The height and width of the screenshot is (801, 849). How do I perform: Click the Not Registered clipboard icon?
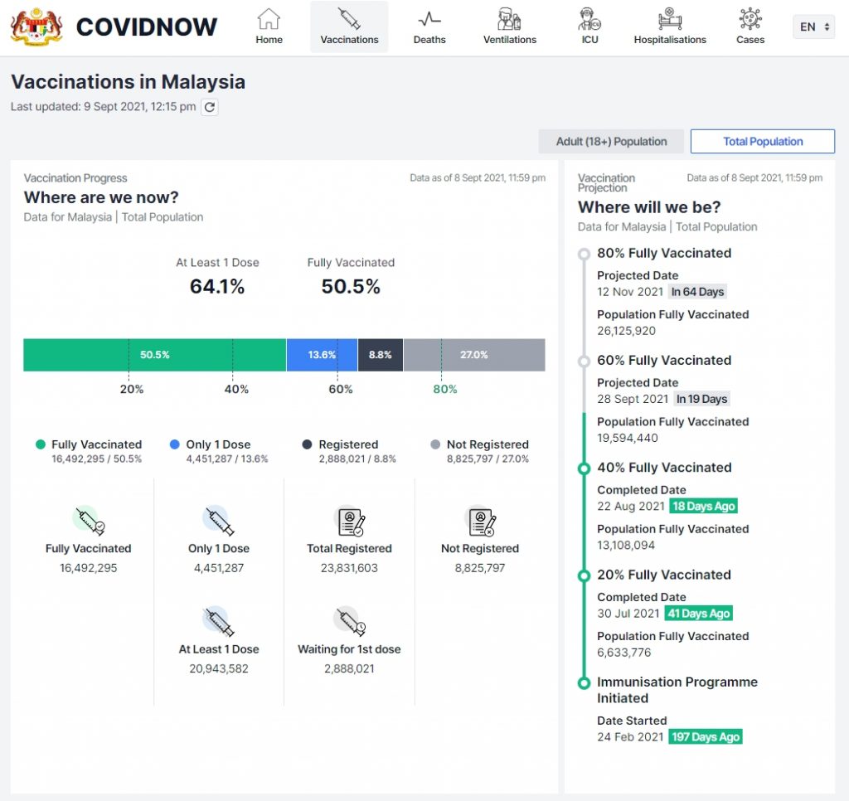480,521
